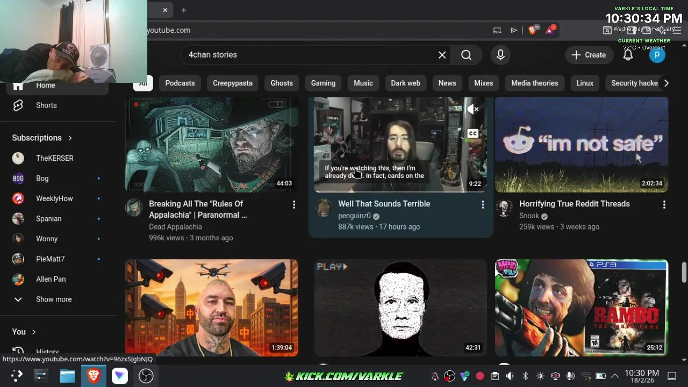This screenshot has width=688, height=387.
Task: Click the send-tab arrow icon in address bar
Action: [x=514, y=30]
